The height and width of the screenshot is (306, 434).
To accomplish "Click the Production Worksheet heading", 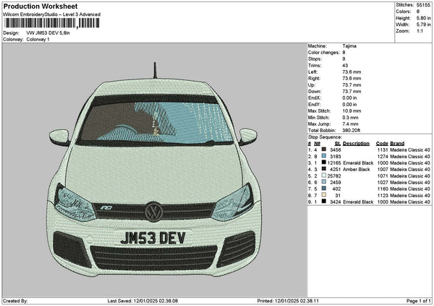I will (x=41, y=6).
